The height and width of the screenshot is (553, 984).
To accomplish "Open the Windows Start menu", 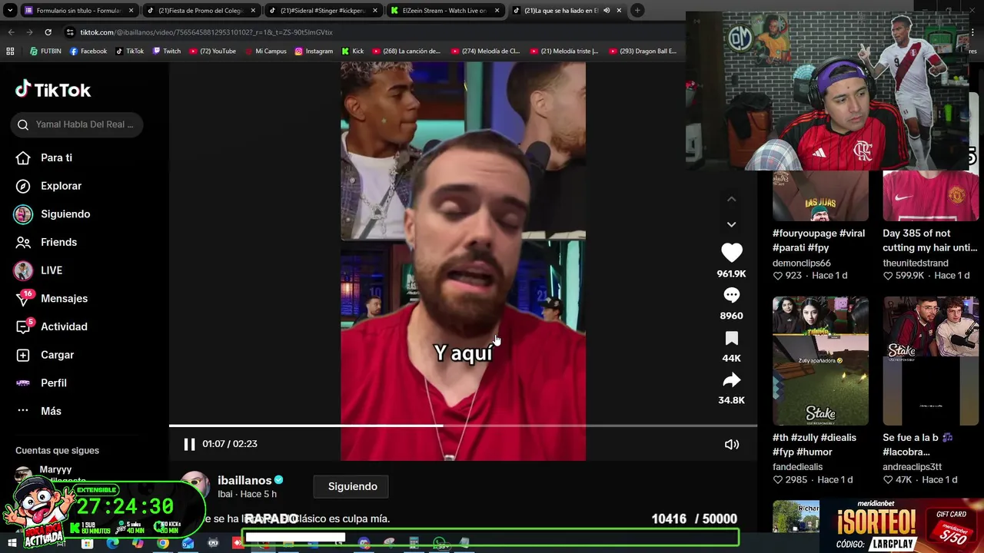I will point(12,544).
